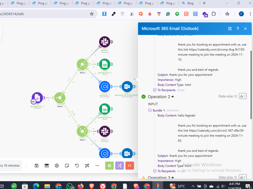Open the browser profile avatar F

click(x=241, y=14)
